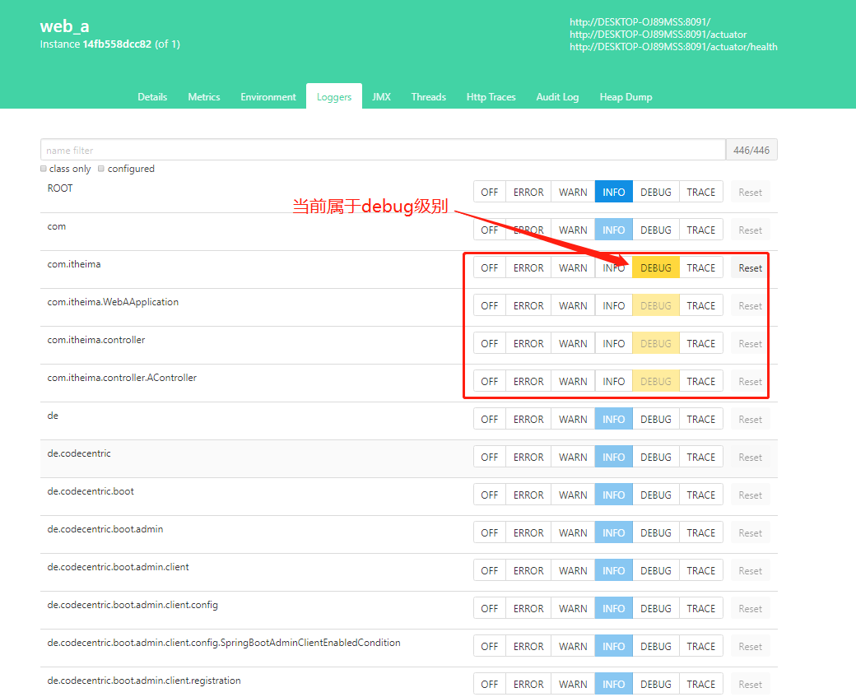Open the Http Traces tab
This screenshot has height=697, width=856.
[x=491, y=96]
